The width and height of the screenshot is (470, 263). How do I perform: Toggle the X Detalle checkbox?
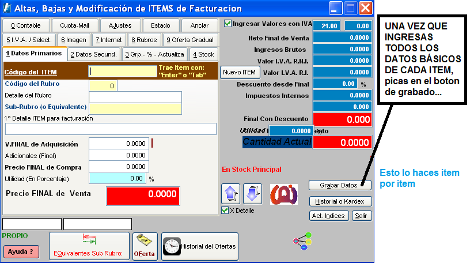(225, 210)
